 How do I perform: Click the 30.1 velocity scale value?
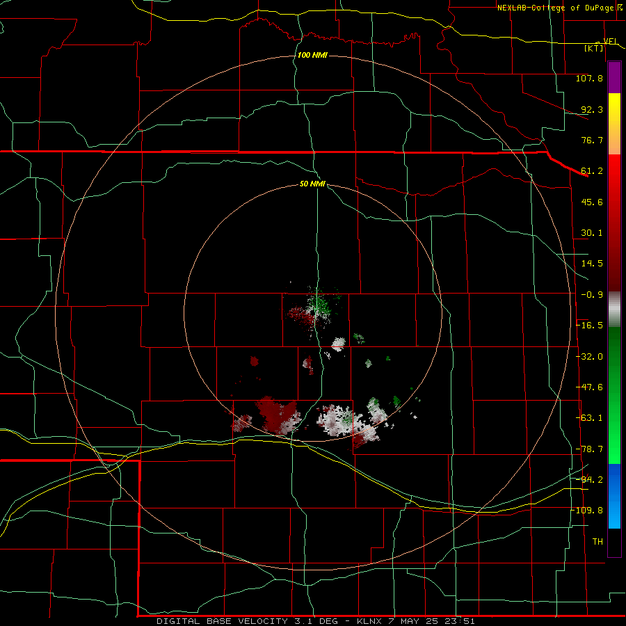coord(592,233)
